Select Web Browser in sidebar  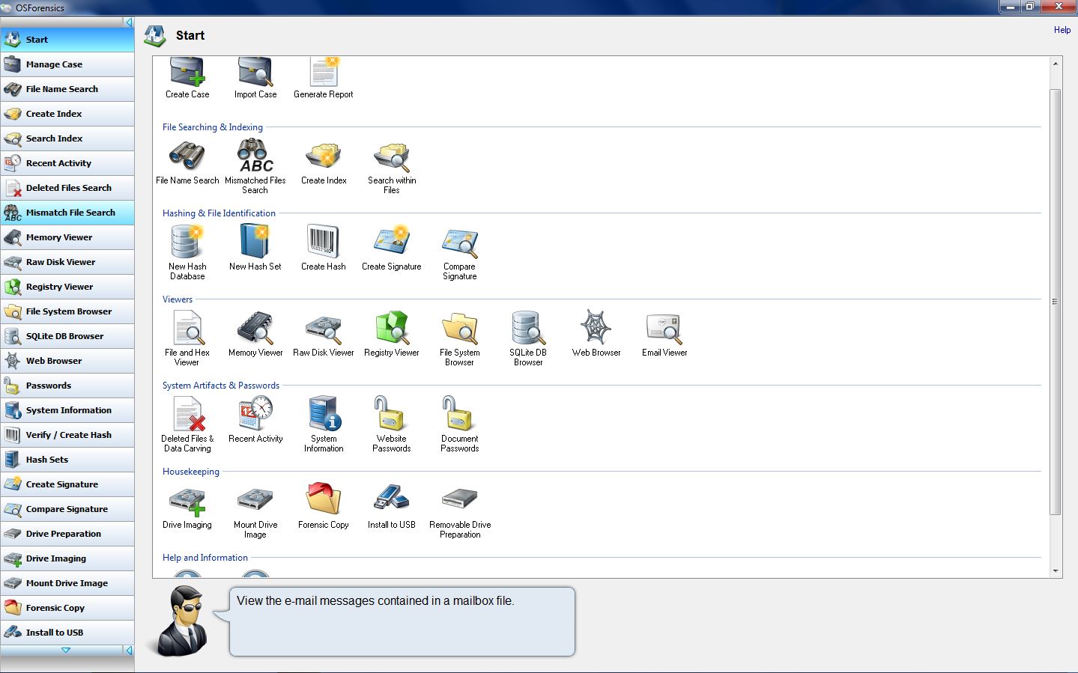click(67, 361)
